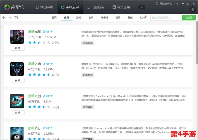Click the 黑暗之魂 app icon
The image size is (198, 140).
click(17, 69)
